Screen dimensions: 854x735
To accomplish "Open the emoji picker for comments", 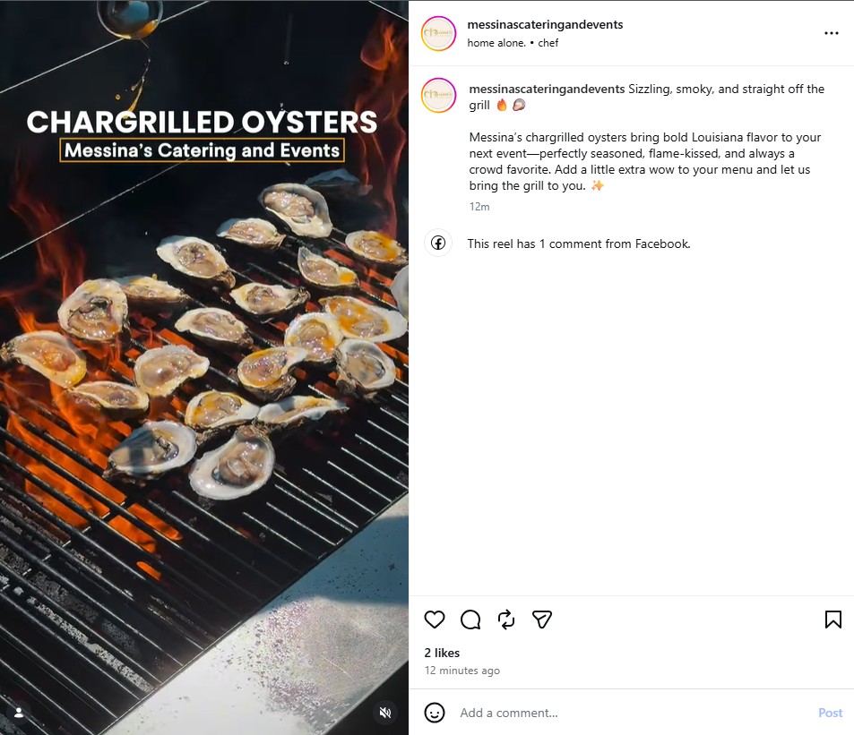I will click(435, 713).
